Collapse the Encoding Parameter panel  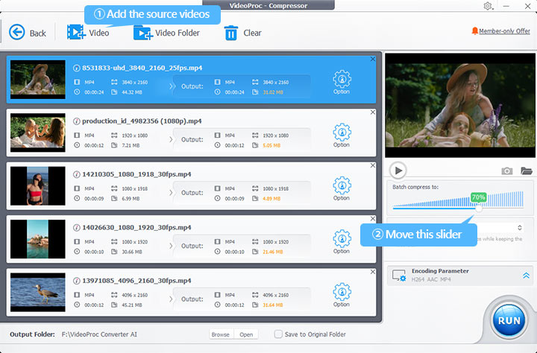tap(526, 276)
